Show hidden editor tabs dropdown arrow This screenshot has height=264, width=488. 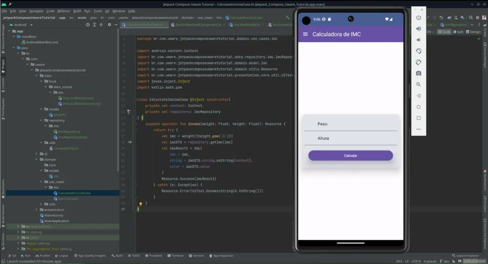tap(472, 25)
